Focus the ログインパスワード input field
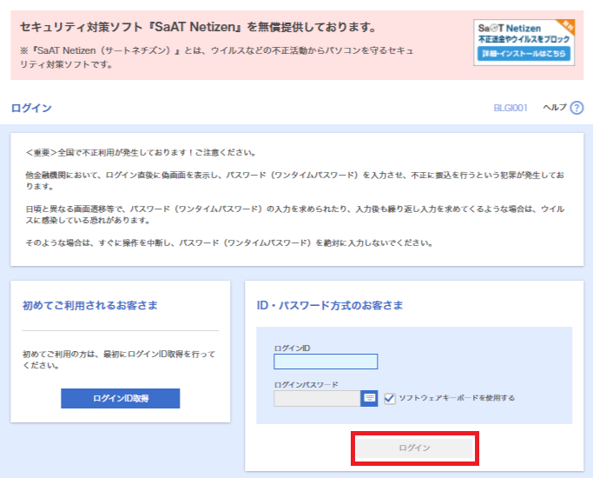 tap(317, 399)
